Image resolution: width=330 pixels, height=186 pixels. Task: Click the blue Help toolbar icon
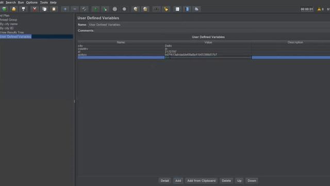(187, 9)
